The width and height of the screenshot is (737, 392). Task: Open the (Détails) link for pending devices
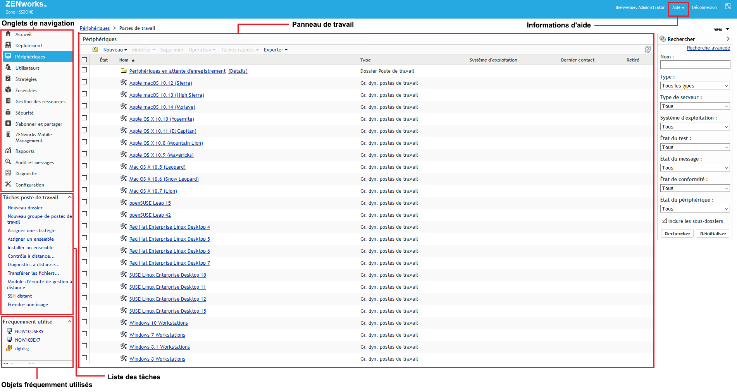(x=238, y=71)
